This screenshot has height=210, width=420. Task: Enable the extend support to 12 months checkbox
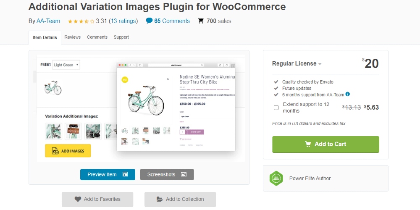pos(276,108)
